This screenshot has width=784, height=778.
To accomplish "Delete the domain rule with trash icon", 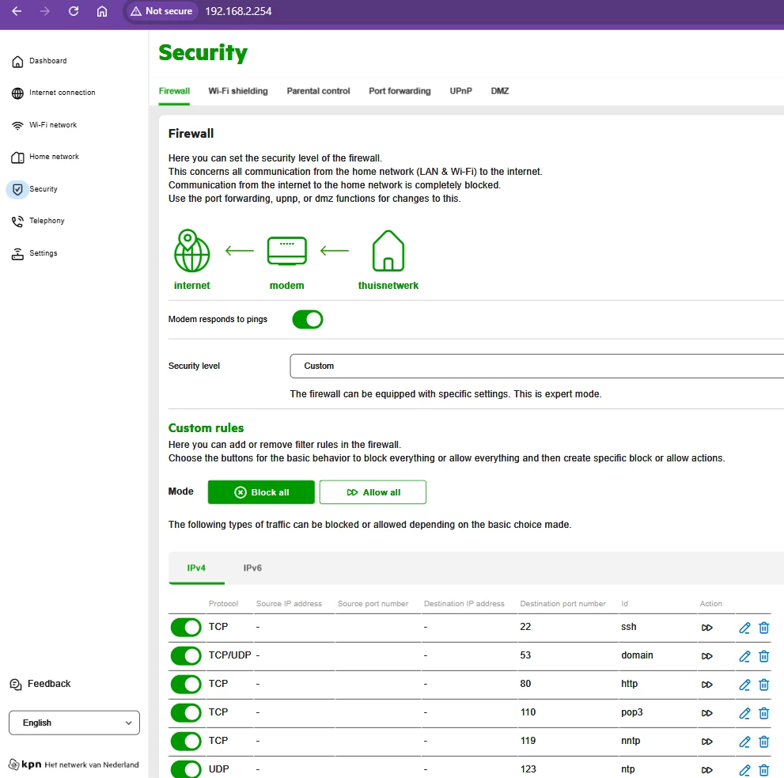I will click(763, 656).
